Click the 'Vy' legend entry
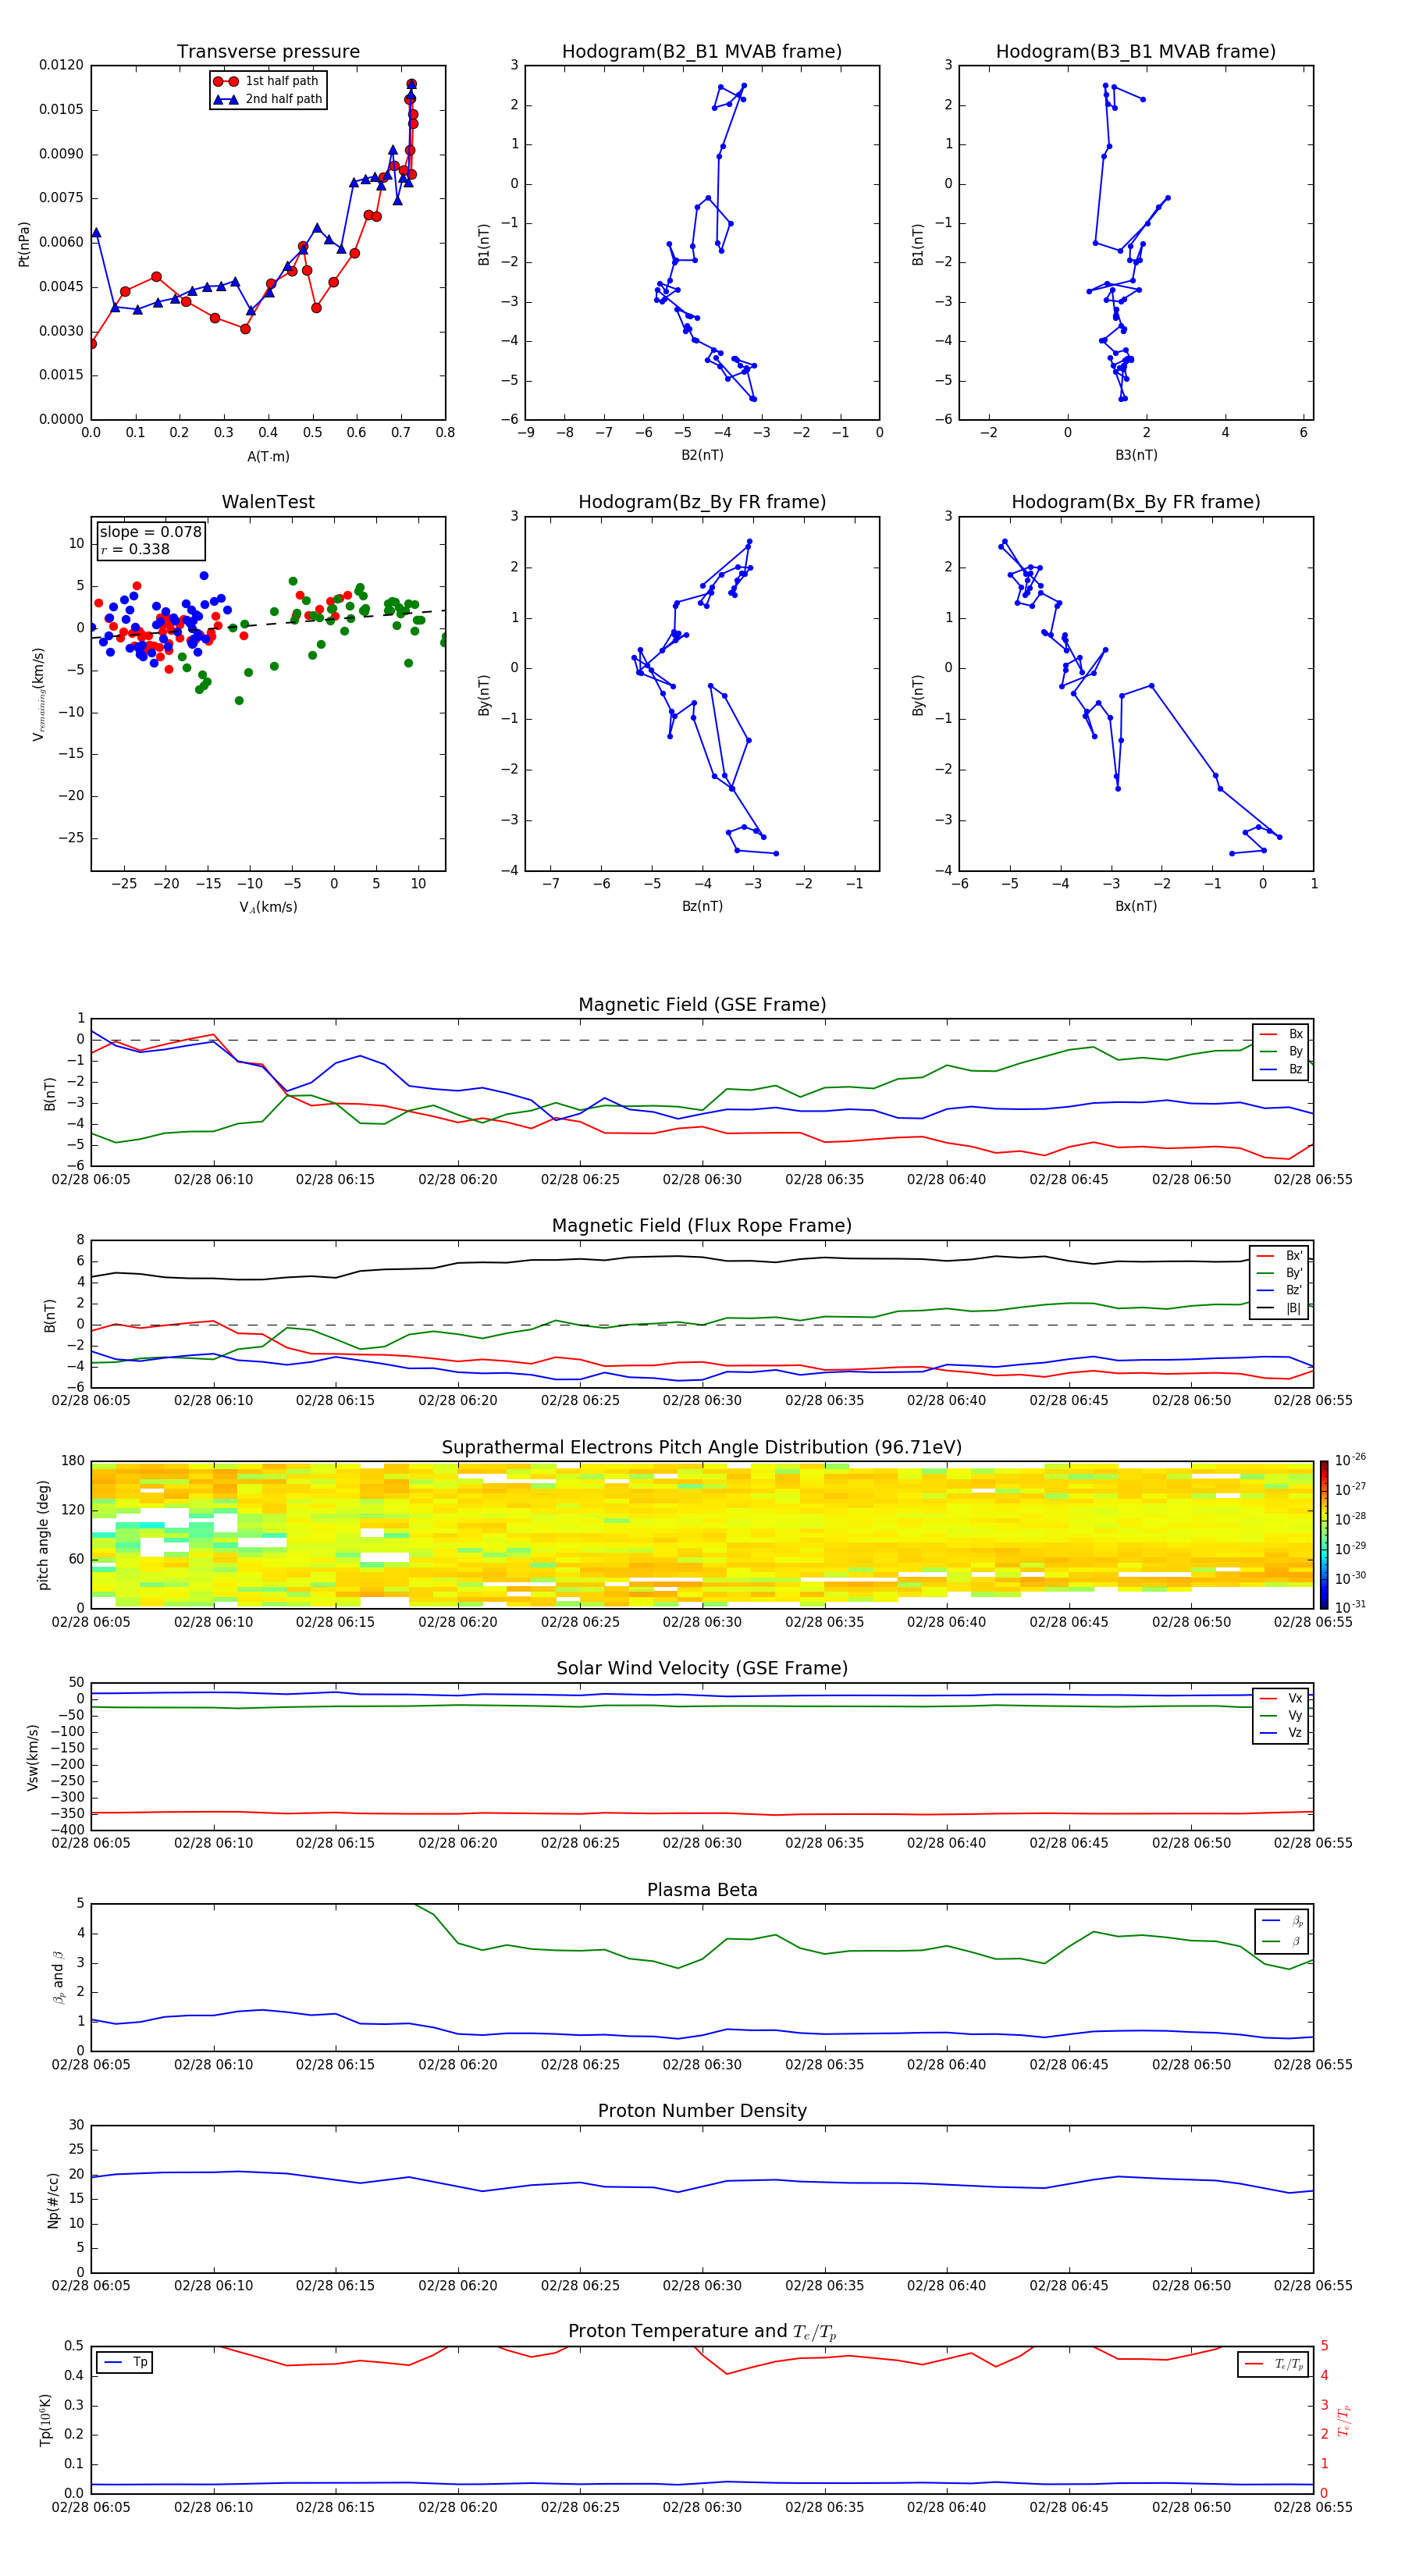The width and height of the screenshot is (1405, 2576). point(1281,1716)
